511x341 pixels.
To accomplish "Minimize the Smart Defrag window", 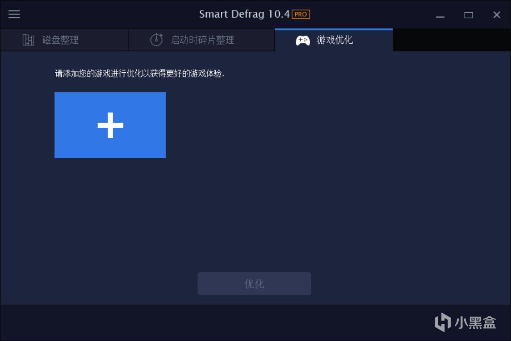I will 440,15.
